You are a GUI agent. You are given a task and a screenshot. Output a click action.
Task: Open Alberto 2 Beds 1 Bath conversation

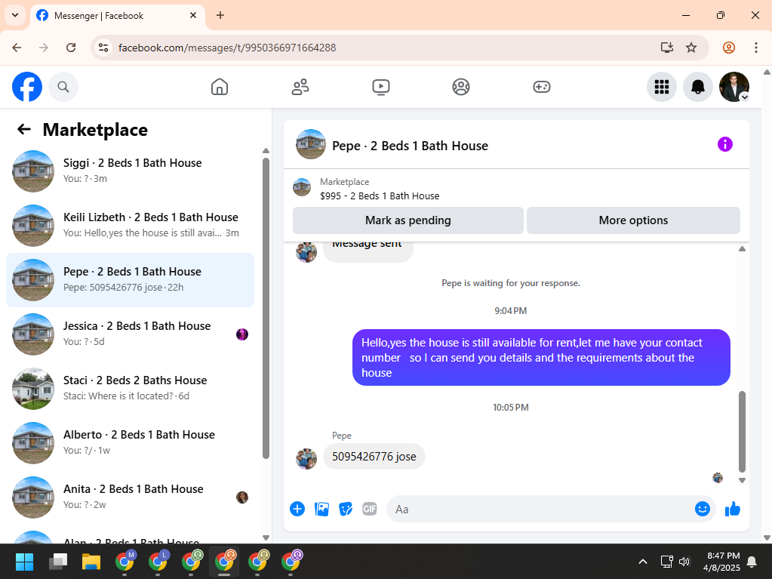(130, 442)
